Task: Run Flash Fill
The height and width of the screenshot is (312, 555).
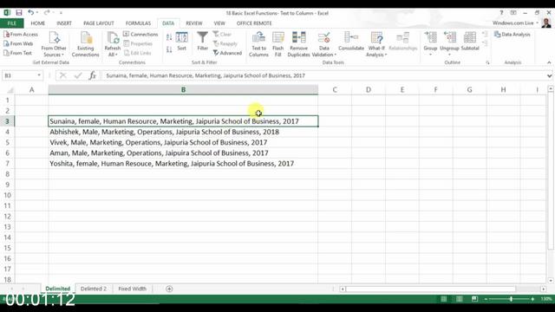Action: [x=278, y=44]
